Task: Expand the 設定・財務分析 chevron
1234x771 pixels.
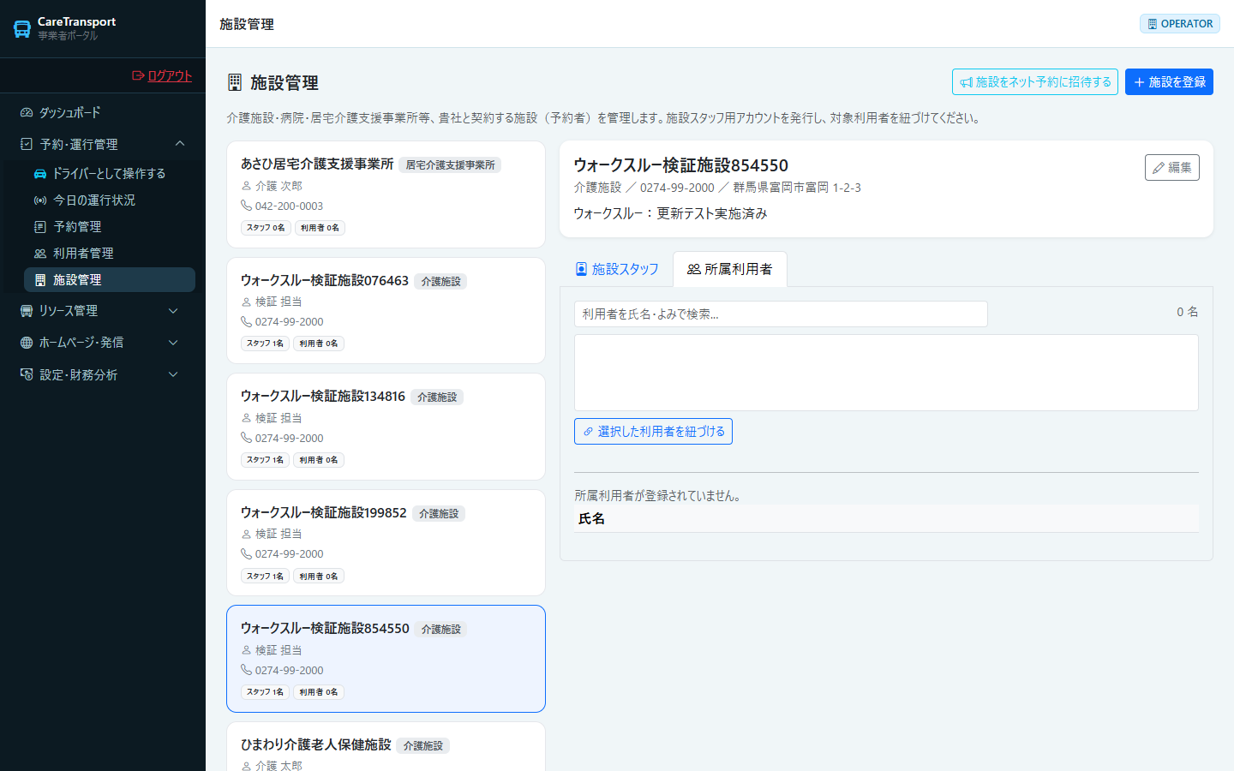Action: tap(173, 374)
